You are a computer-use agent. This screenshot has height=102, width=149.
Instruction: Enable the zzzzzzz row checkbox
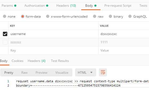[x=5, y=42]
